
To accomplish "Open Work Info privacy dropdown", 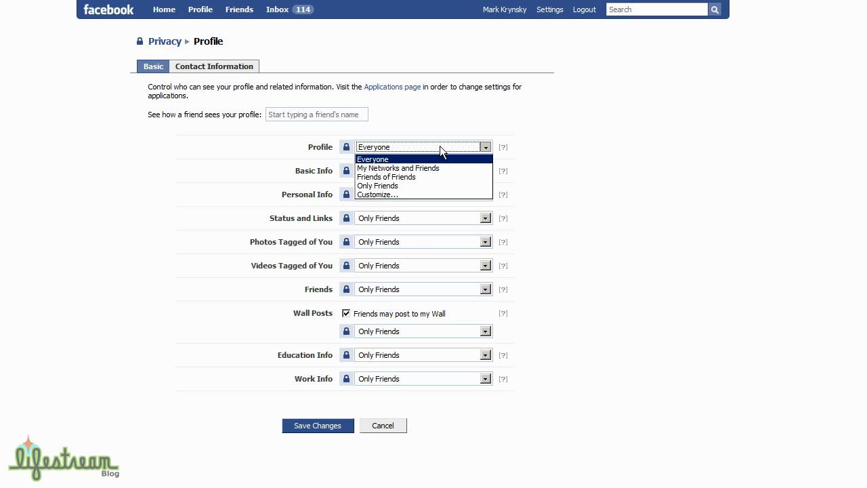I will click(x=423, y=379).
